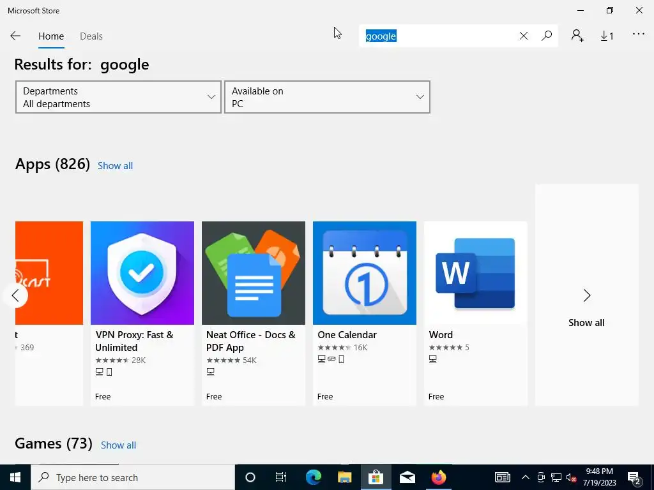Click PC device icon under Word

pyautogui.click(x=432, y=359)
